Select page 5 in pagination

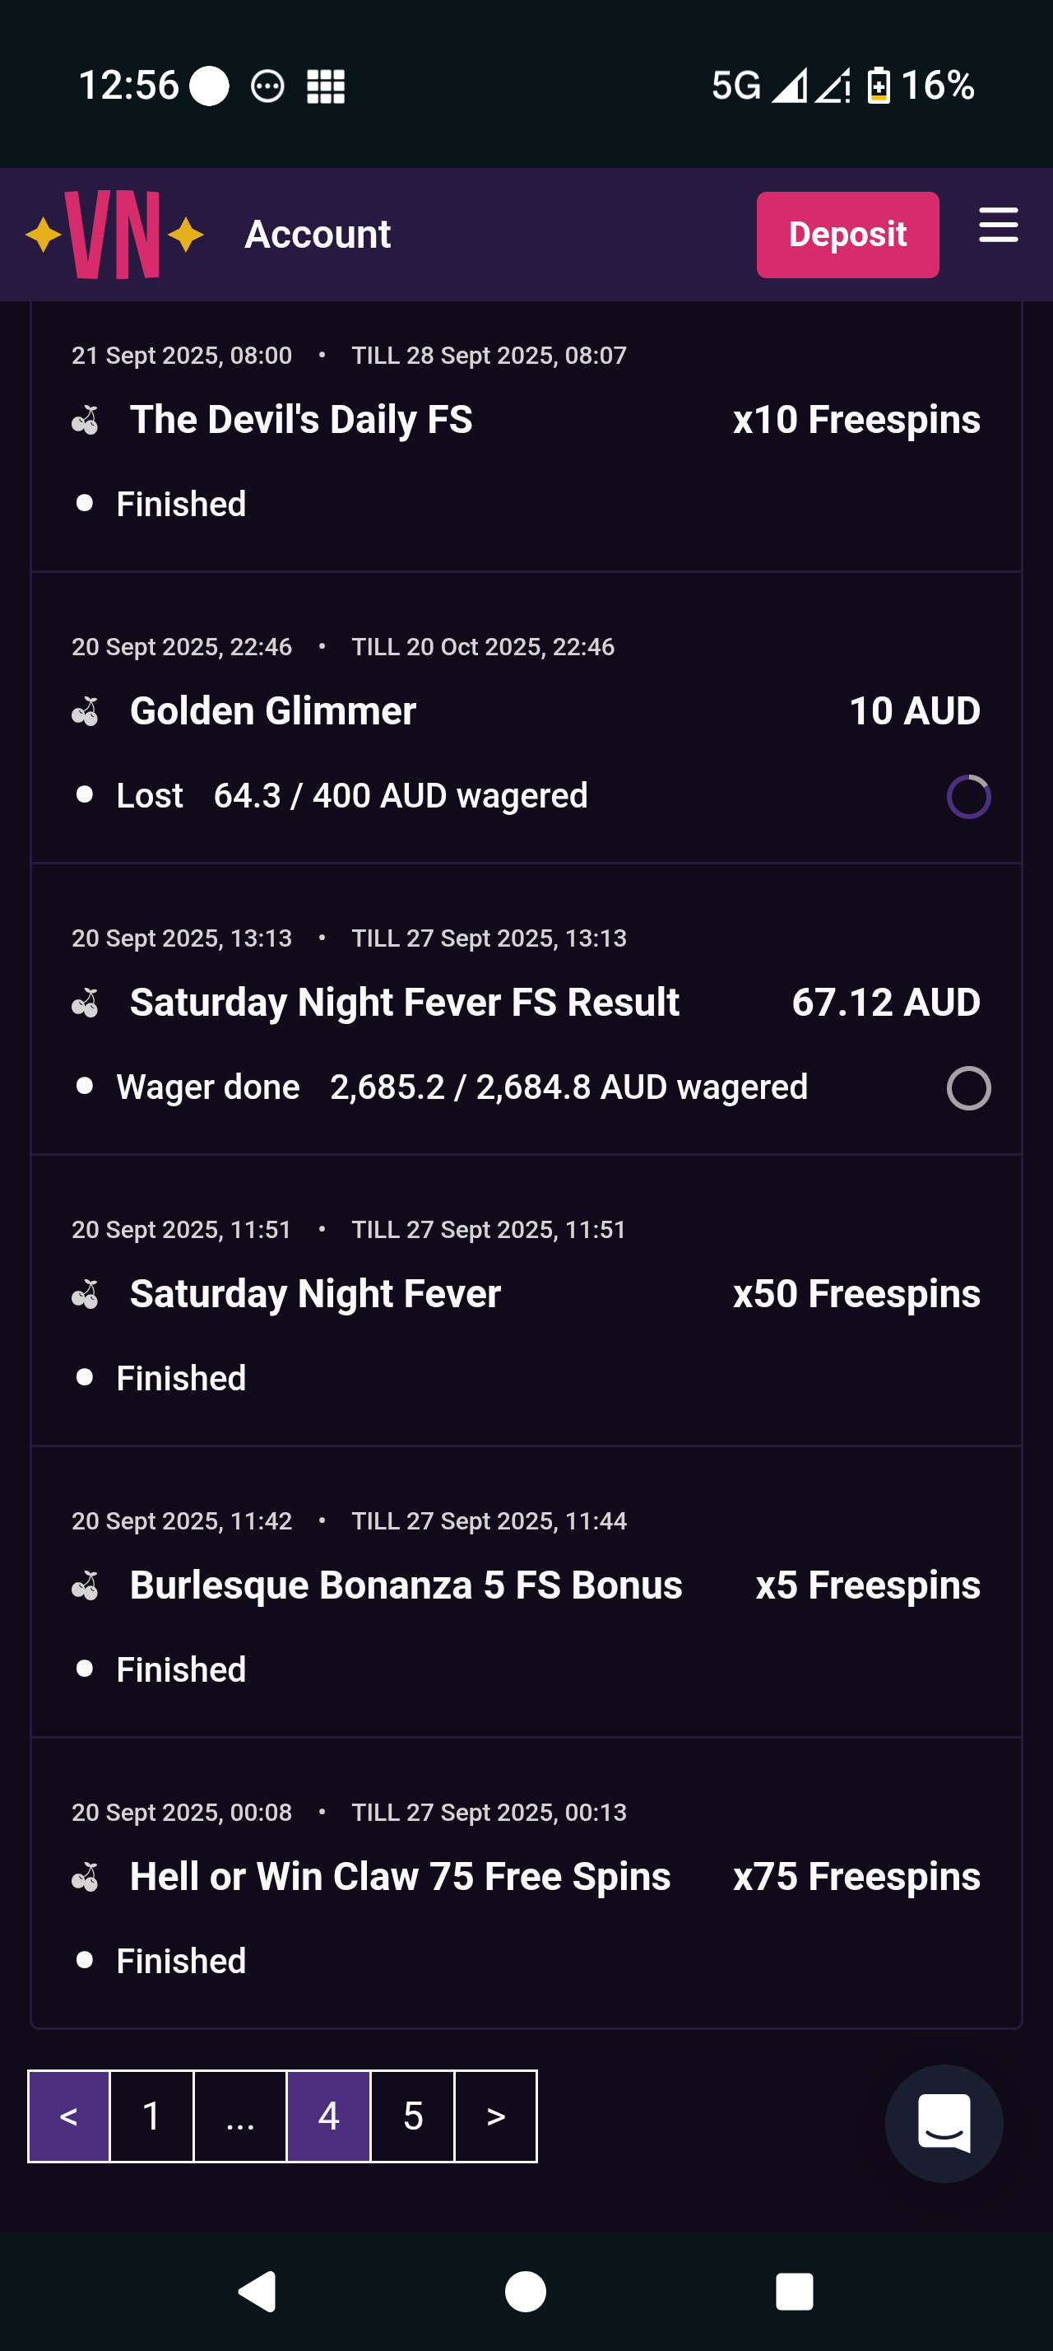coord(412,2116)
